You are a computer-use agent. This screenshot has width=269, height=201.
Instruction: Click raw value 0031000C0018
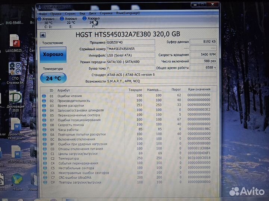[x=199, y=158]
